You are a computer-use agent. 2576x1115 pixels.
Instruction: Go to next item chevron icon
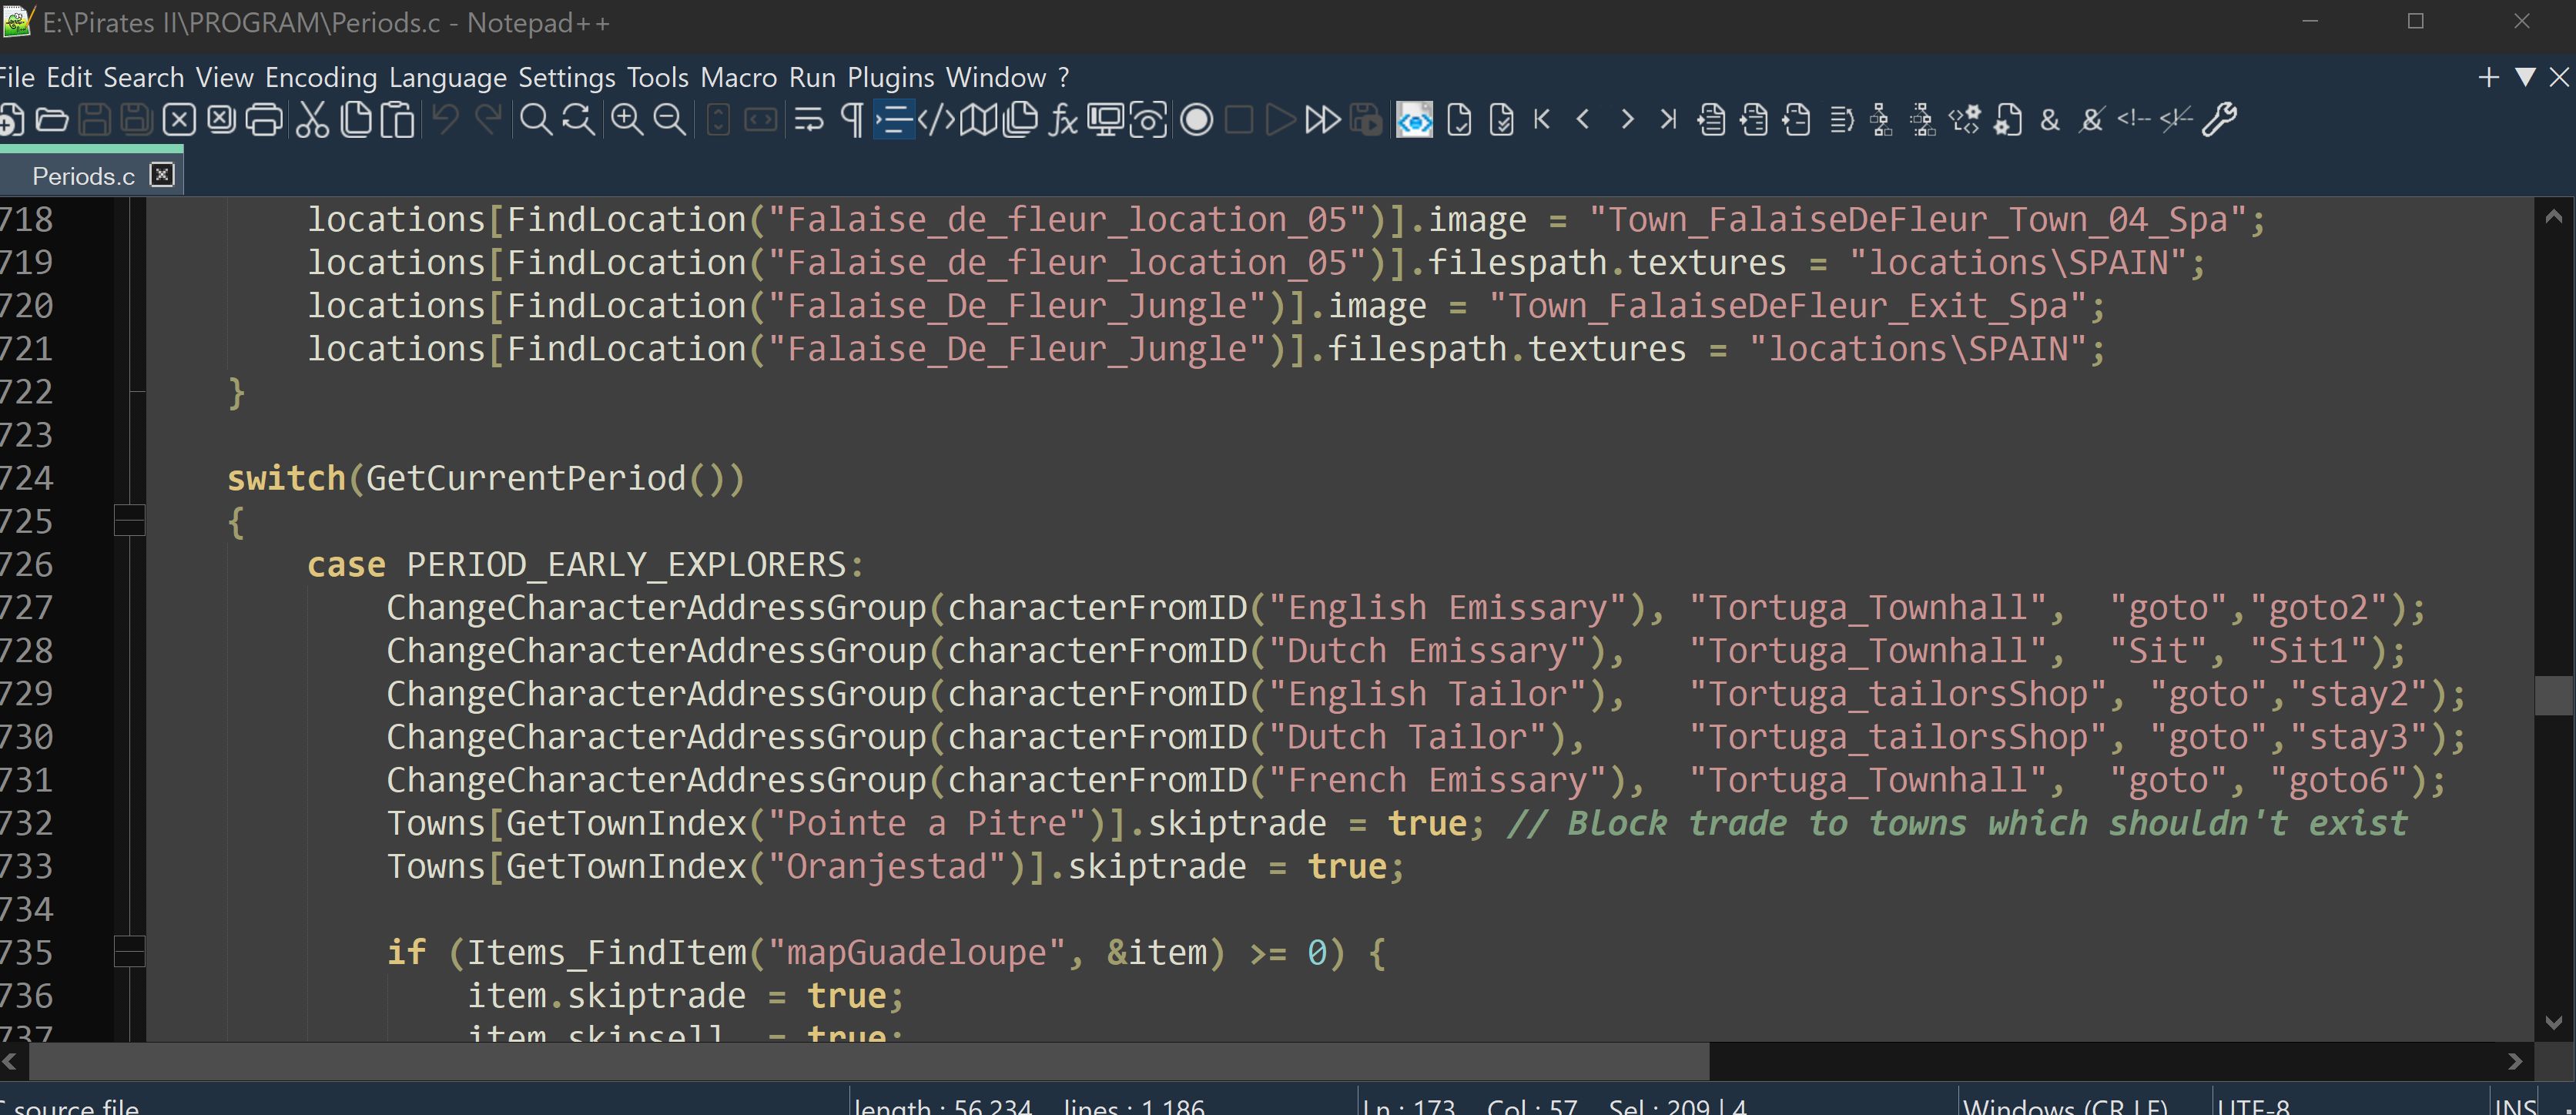(x=1627, y=120)
